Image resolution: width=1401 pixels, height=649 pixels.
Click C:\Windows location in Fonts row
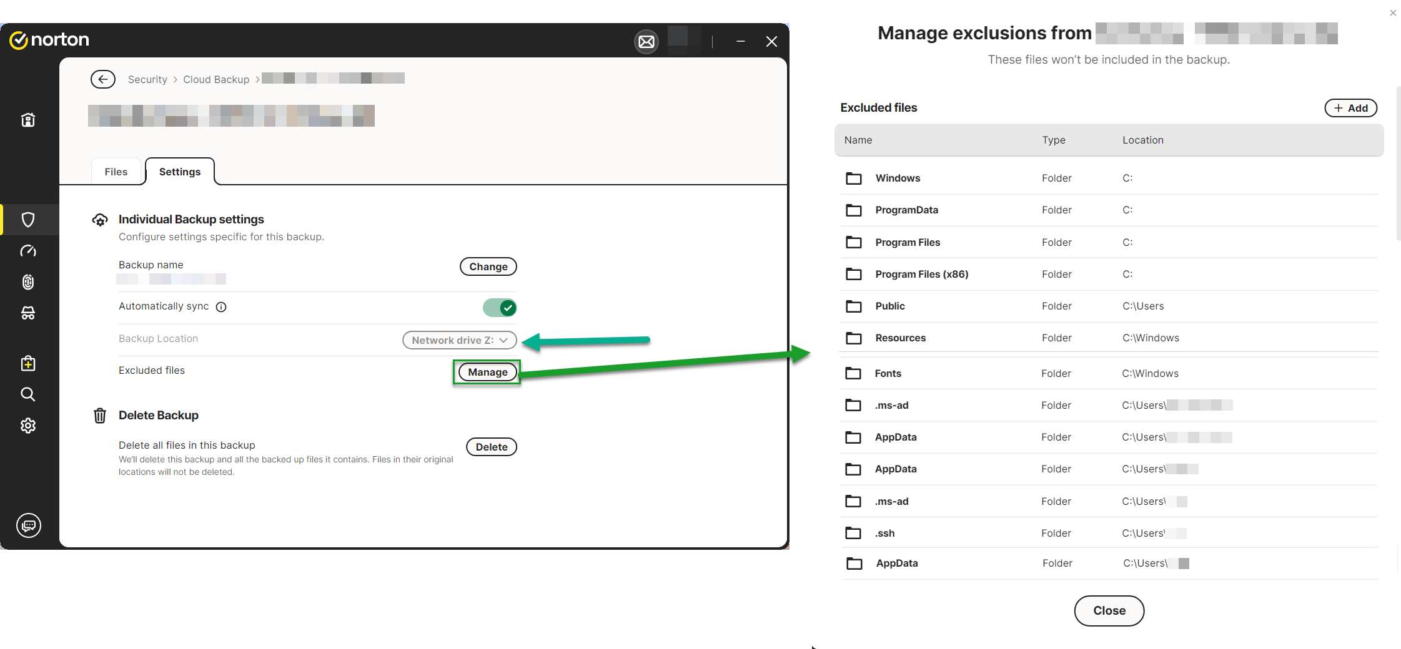pos(1150,373)
